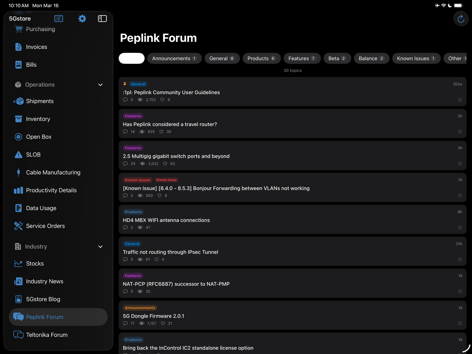Collapse the Operations group

(x=100, y=85)
